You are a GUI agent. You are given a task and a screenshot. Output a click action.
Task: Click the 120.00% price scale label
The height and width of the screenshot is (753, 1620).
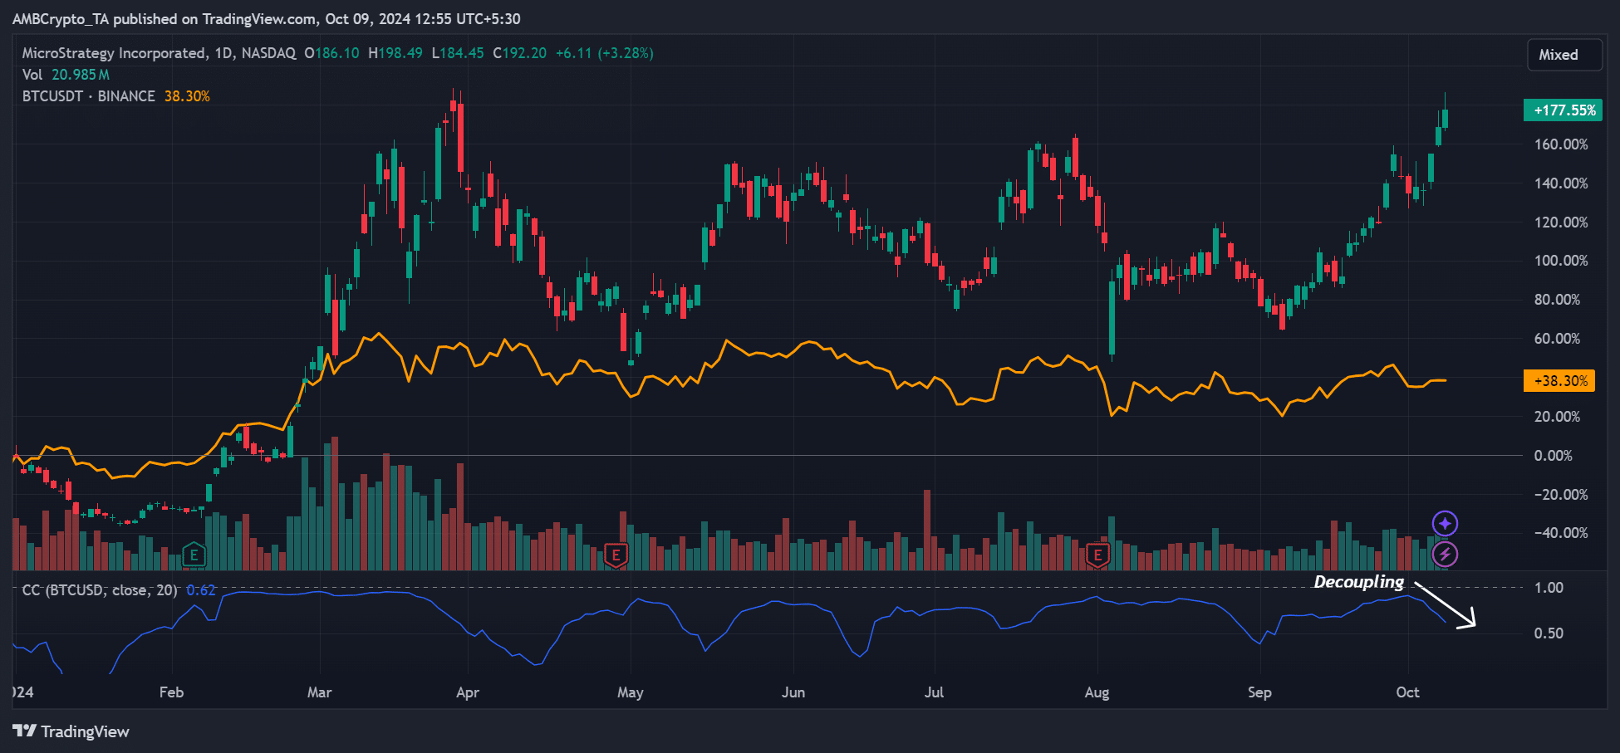point(1561,222)
